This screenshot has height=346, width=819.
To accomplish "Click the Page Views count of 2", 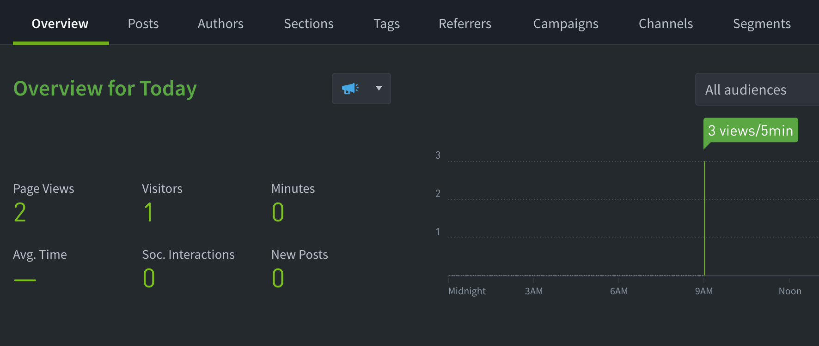I will pos(20,212).
